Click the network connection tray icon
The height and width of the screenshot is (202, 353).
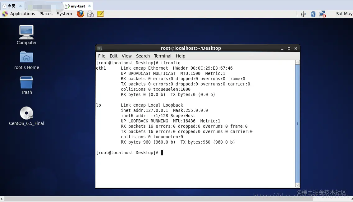(x=322, y=14)
